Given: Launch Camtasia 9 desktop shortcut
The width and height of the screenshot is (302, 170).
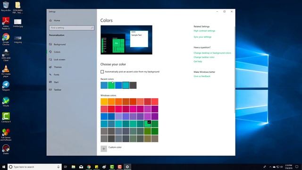Looking at the screenshot, I should [6, 118].
